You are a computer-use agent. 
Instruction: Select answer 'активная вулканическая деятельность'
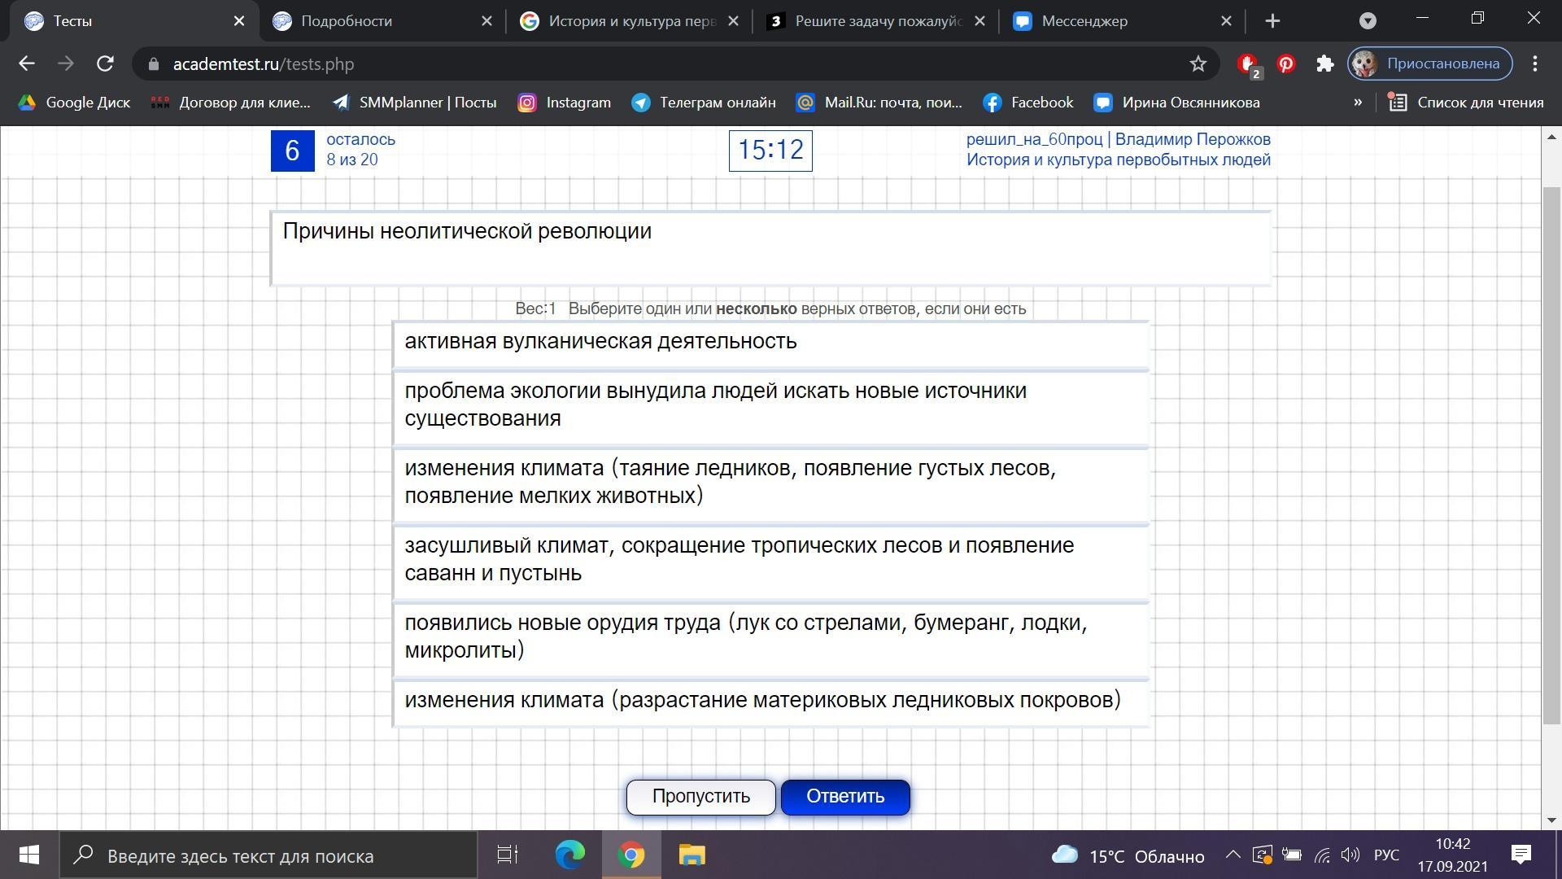click(770, 343)
